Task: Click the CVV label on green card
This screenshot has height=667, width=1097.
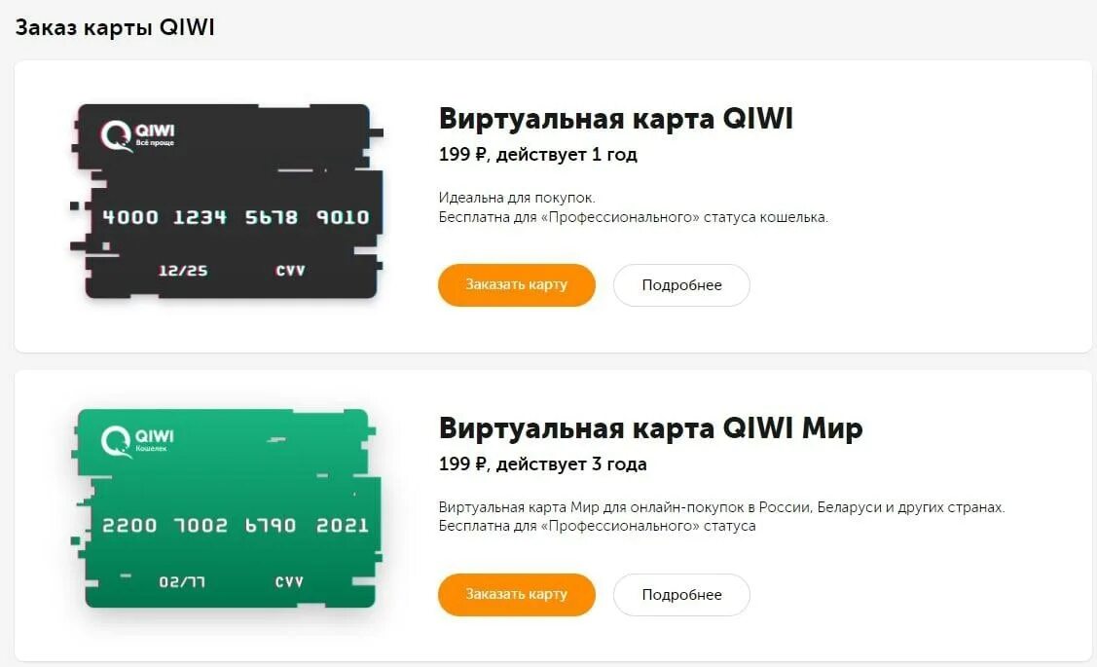Action: pos(289,581)
